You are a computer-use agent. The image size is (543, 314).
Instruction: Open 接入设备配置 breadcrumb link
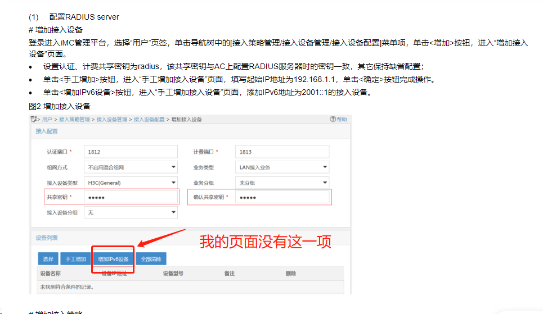tap(149, 119)
